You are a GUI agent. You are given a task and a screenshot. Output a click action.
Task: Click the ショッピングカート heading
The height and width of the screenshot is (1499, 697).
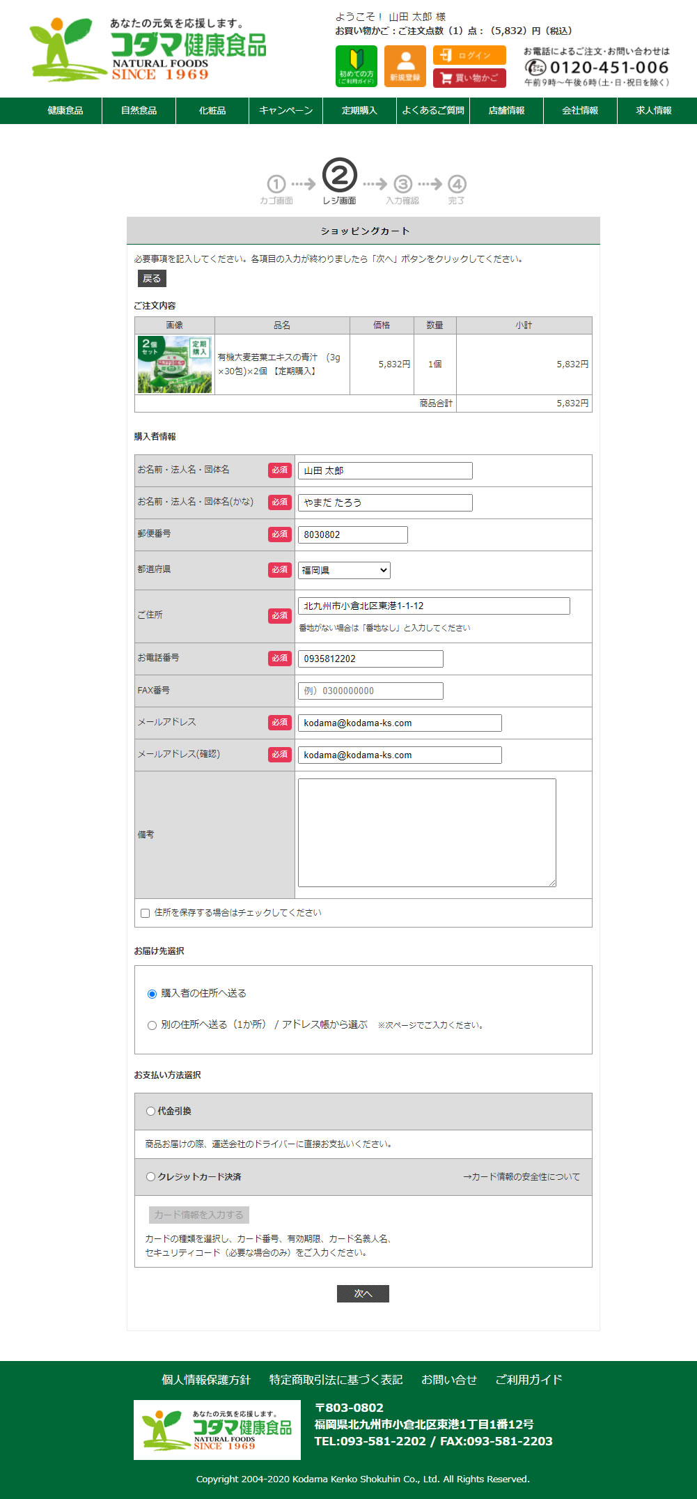(x=364, y=231)
